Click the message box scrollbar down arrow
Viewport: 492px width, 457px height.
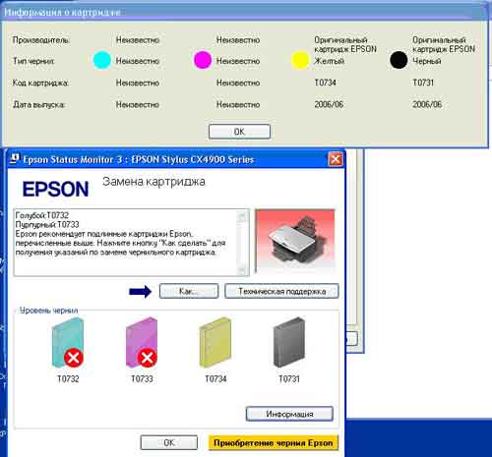click(x=242, y=270)
